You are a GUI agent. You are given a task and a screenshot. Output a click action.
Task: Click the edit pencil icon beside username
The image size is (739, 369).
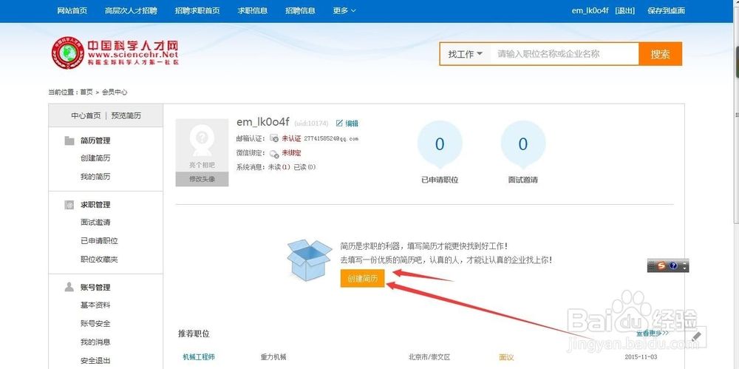(x=339, y=123)
